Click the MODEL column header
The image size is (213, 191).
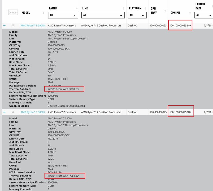point(26,13)
